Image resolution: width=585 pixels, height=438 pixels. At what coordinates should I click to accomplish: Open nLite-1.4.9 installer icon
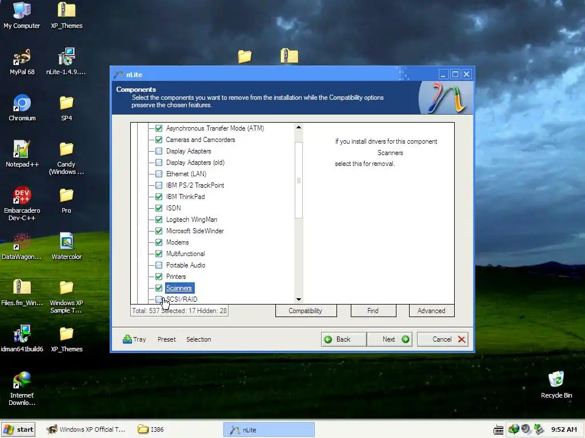tap(66, 62)
